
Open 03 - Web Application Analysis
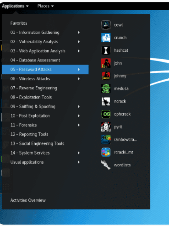point(45,51)
